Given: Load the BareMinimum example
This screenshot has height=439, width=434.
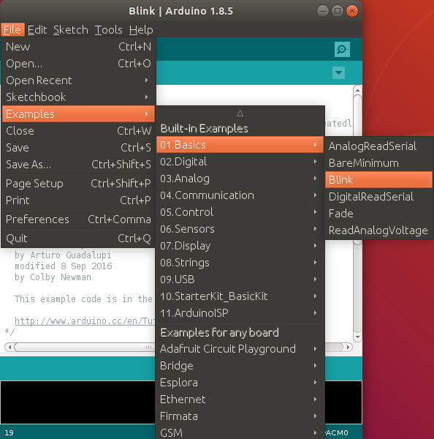Looking at the screenshot, I should coord(379,163).
